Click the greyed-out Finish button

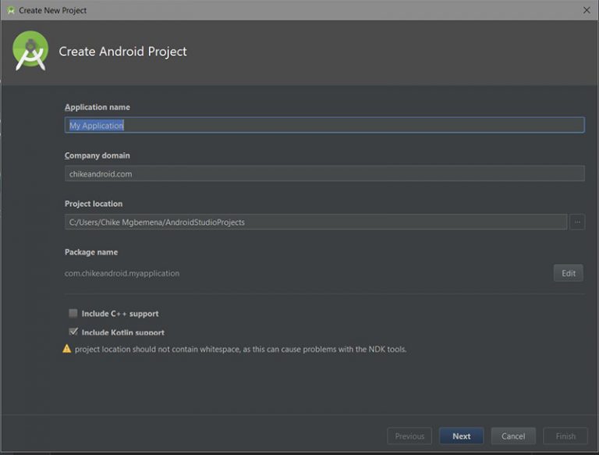point(565,436)
